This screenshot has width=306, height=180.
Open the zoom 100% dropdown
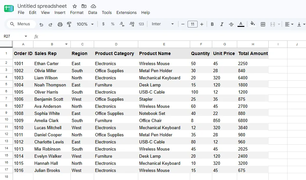[x=85, y=24]
